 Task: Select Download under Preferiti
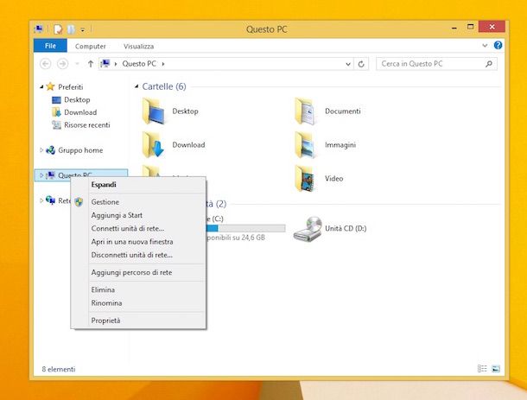click(x=80, y=112)
